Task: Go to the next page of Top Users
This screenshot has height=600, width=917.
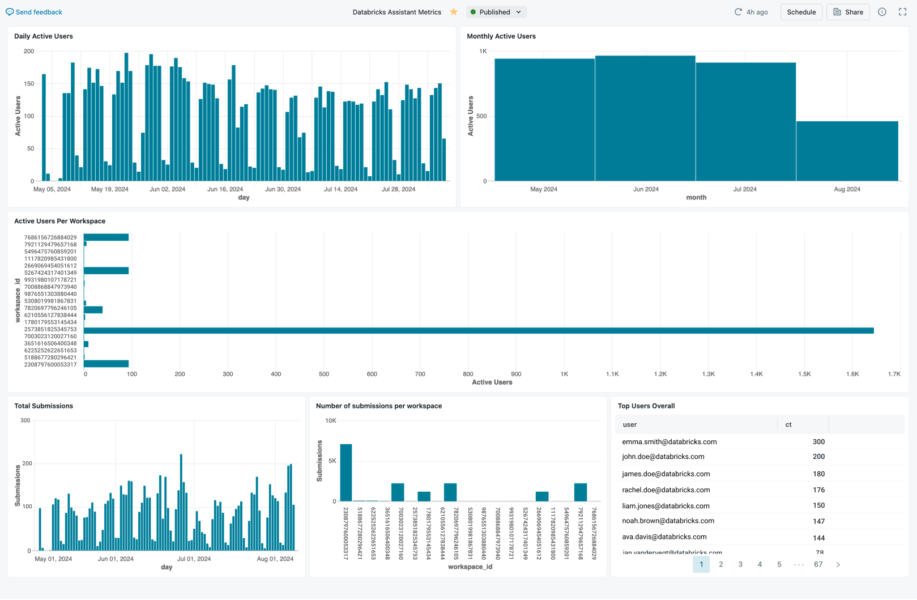Action: tap(838, 564)
